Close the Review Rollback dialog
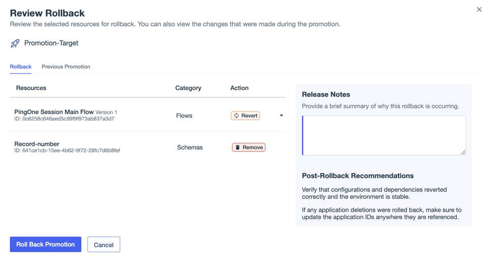 point(479,10)
